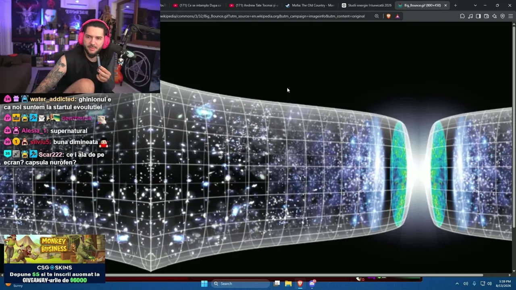Click username water_addicted in chat
516x290 pixels.
53,99
